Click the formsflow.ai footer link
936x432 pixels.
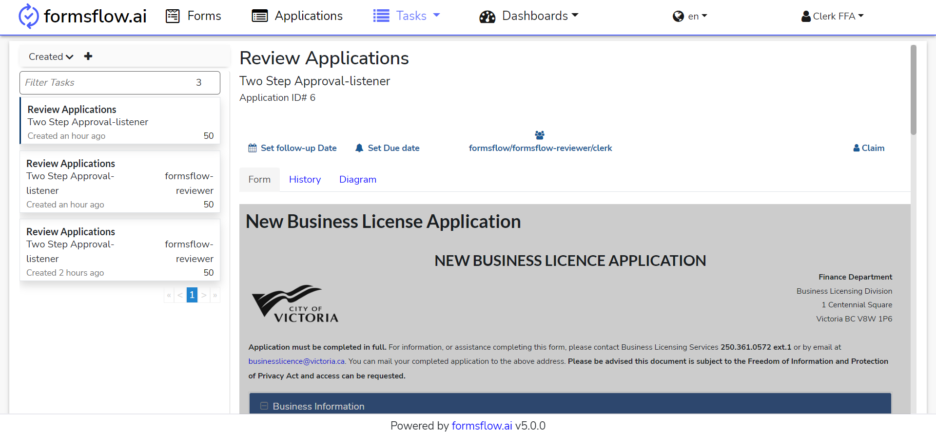click(482, 426)
